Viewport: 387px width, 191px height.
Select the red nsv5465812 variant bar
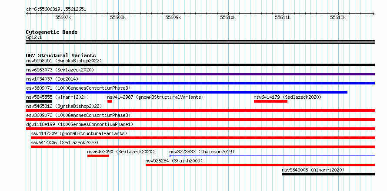point(200,110)
